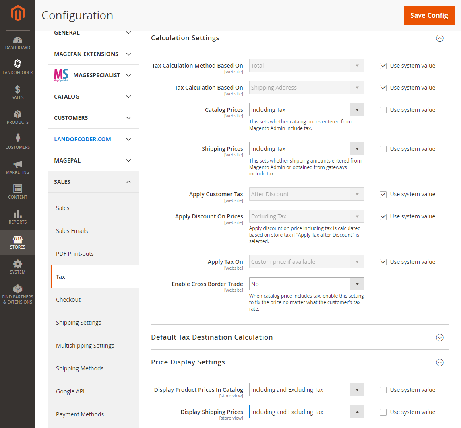Expand the CATALOG menu group
The width and height of the screenshot is (461, 428).
(93, 97)
